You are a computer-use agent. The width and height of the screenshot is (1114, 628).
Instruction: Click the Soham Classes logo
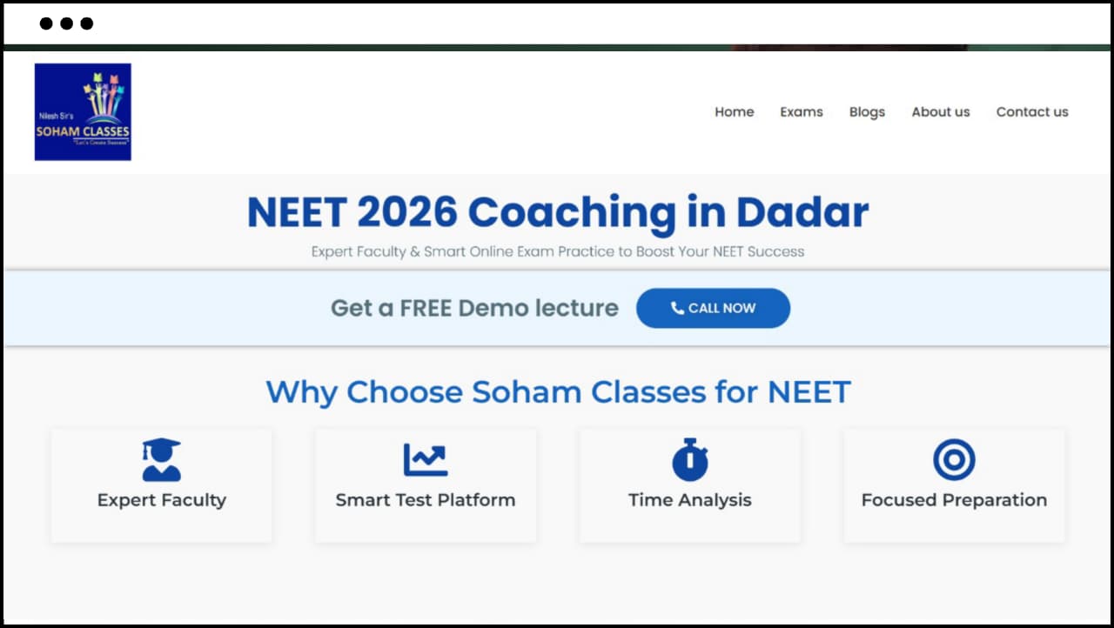[83, 111]
